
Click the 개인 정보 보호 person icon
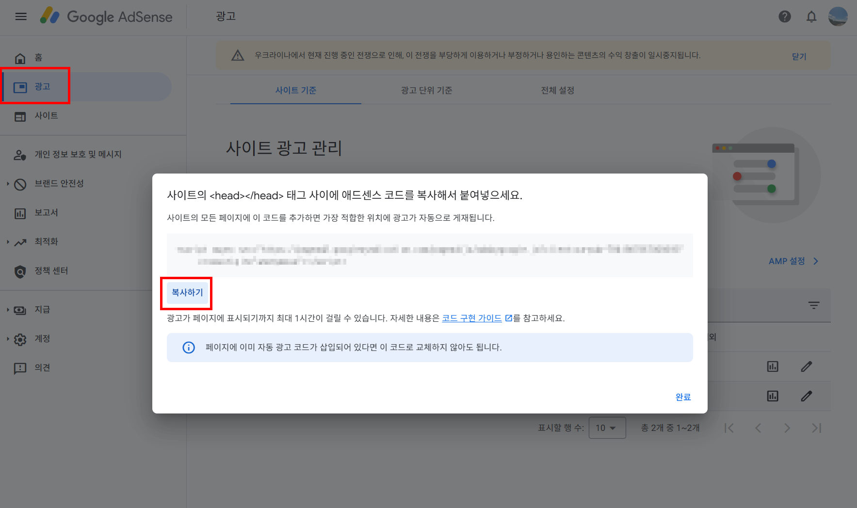coord(20,155)
